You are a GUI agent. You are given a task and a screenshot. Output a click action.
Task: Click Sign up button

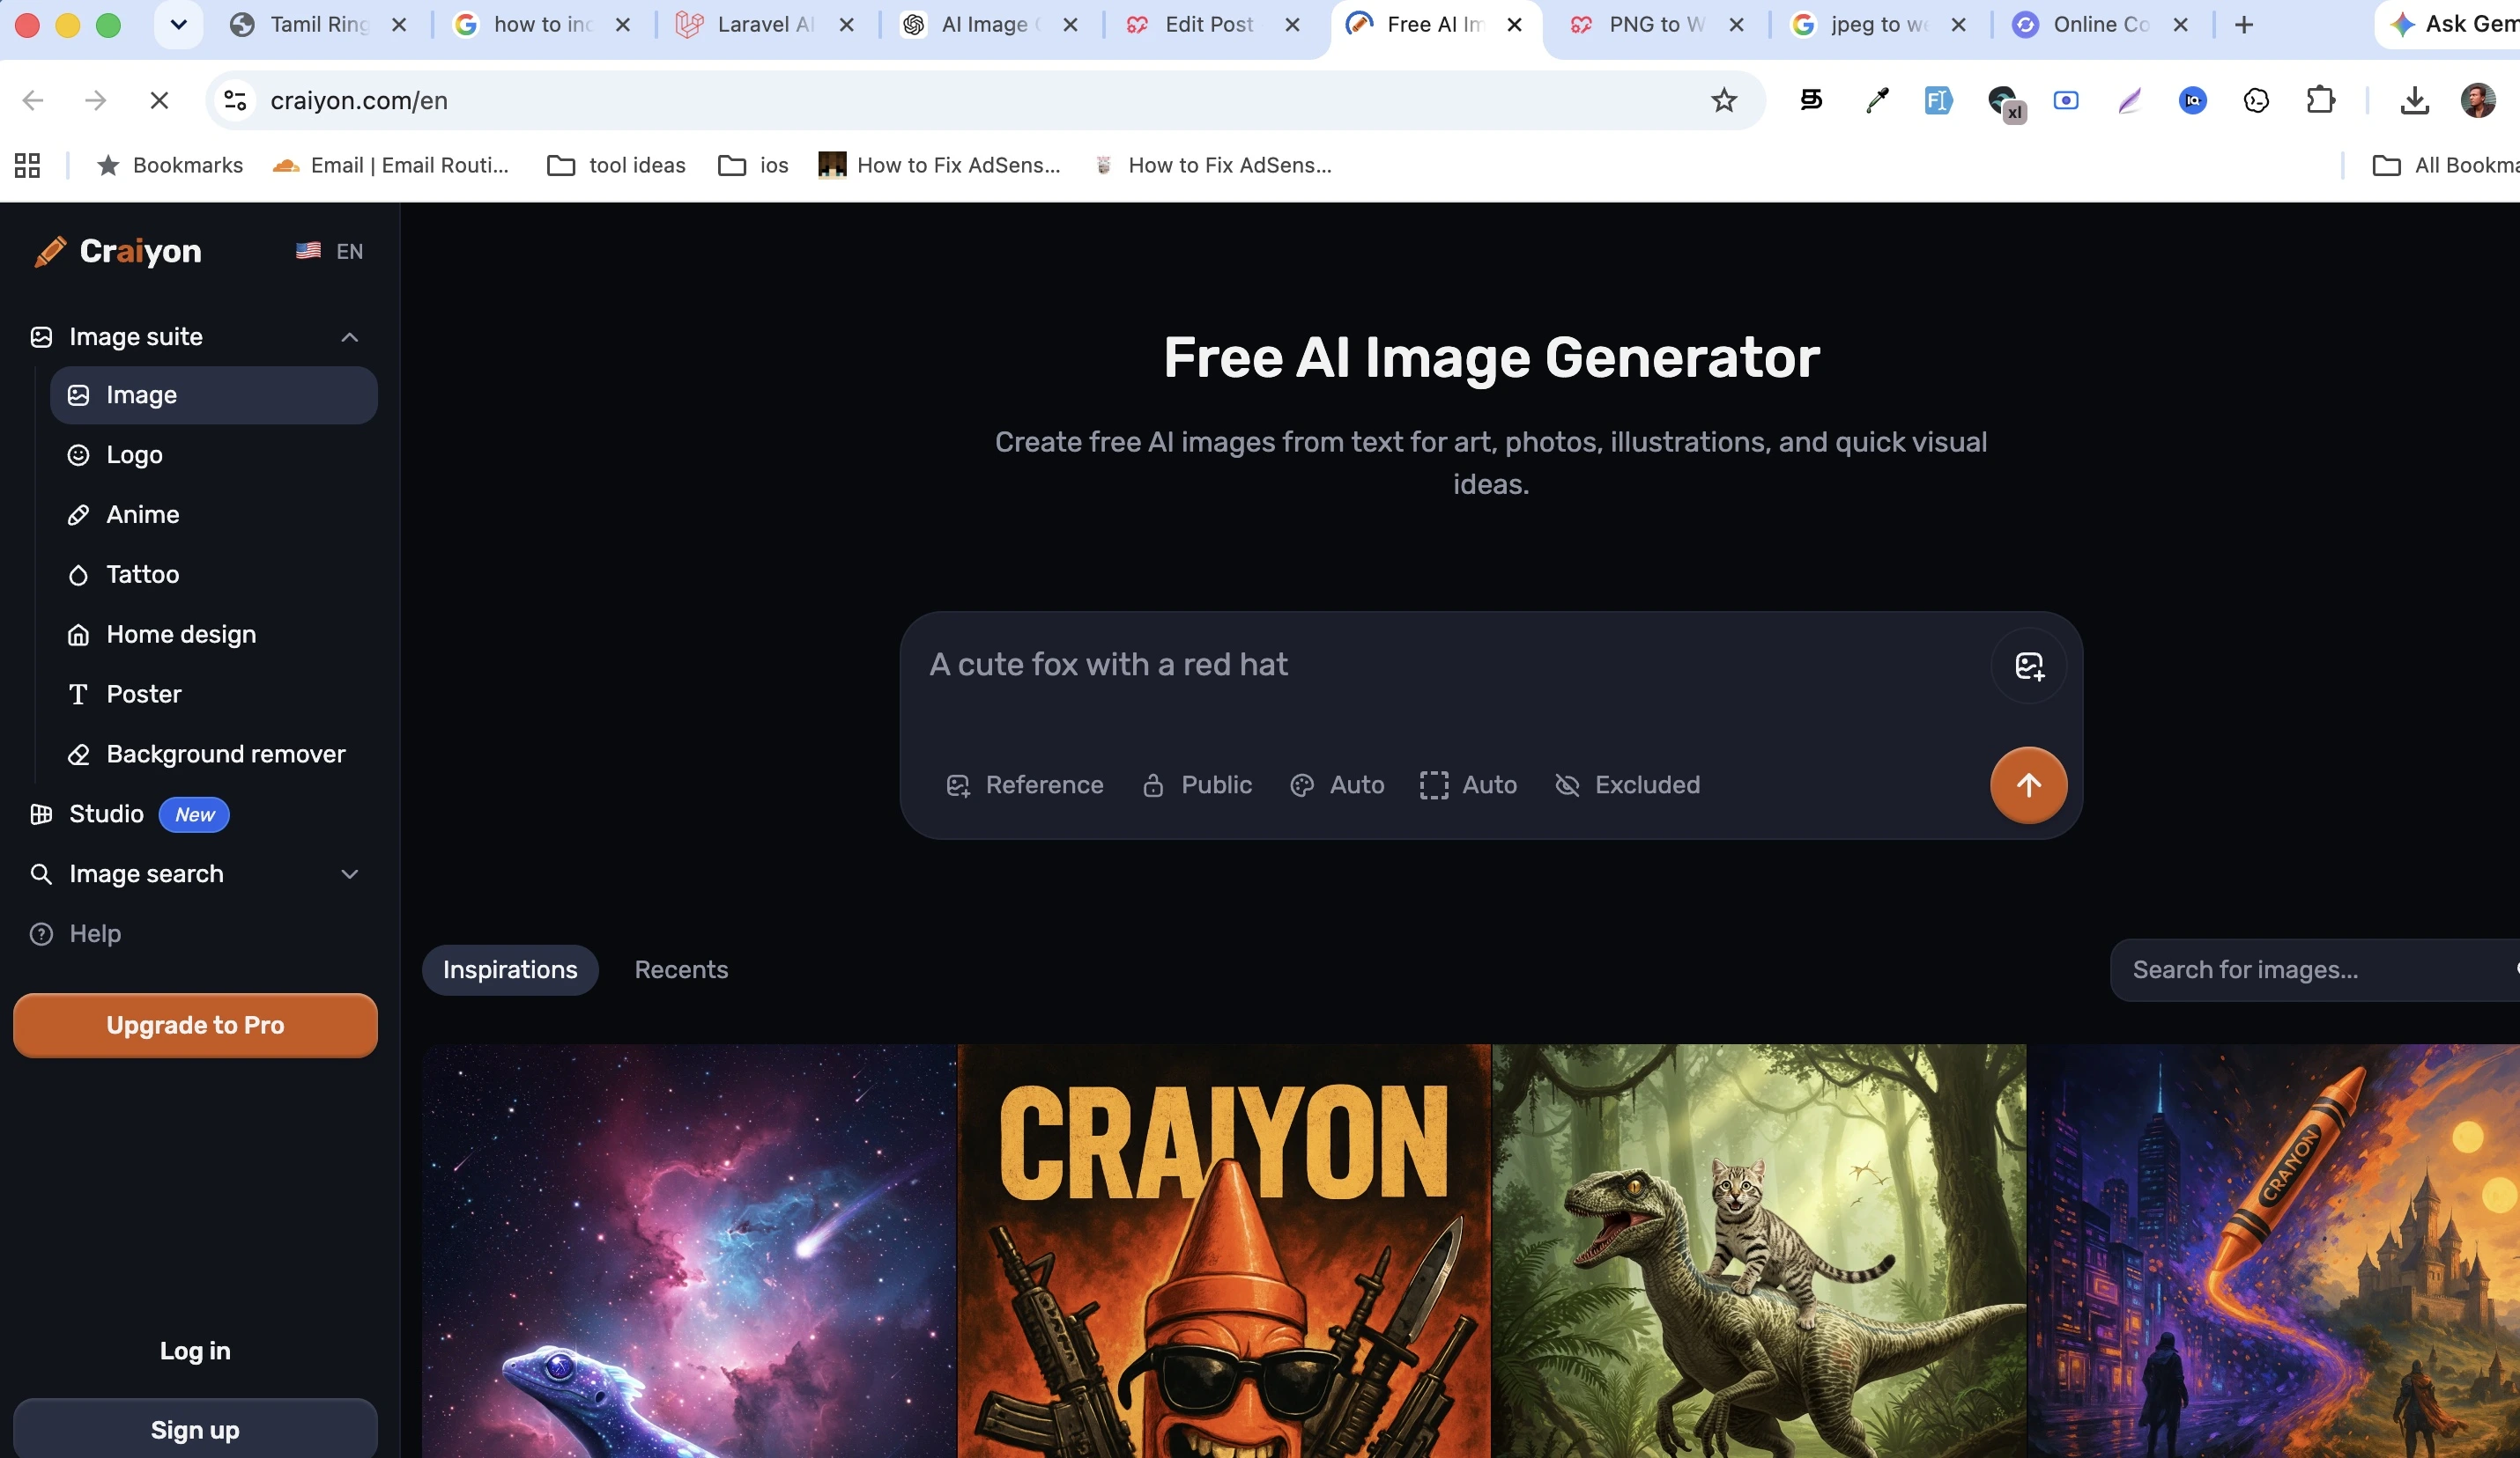[195, 1430]
